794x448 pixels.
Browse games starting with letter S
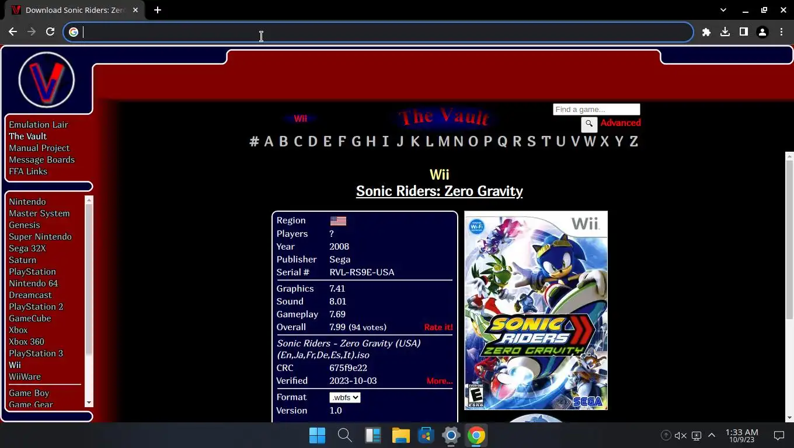coord(531,141)
